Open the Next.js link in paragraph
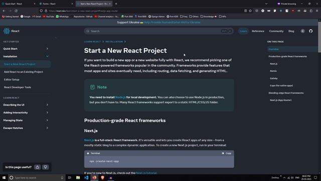The width and height of the screenshot is (321, 181). [89, 140]
